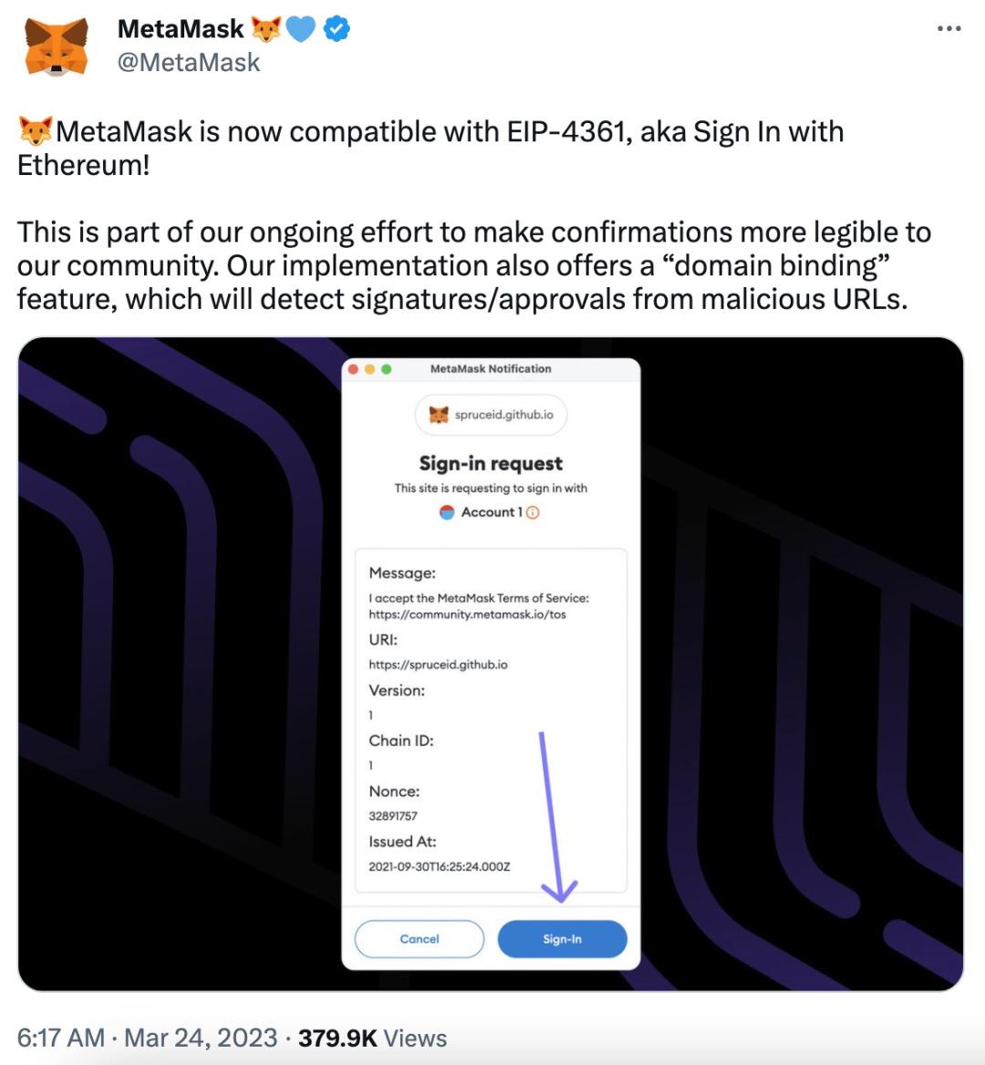Click the fox icon in the spruceid.github.io pill

coord(440,415)
